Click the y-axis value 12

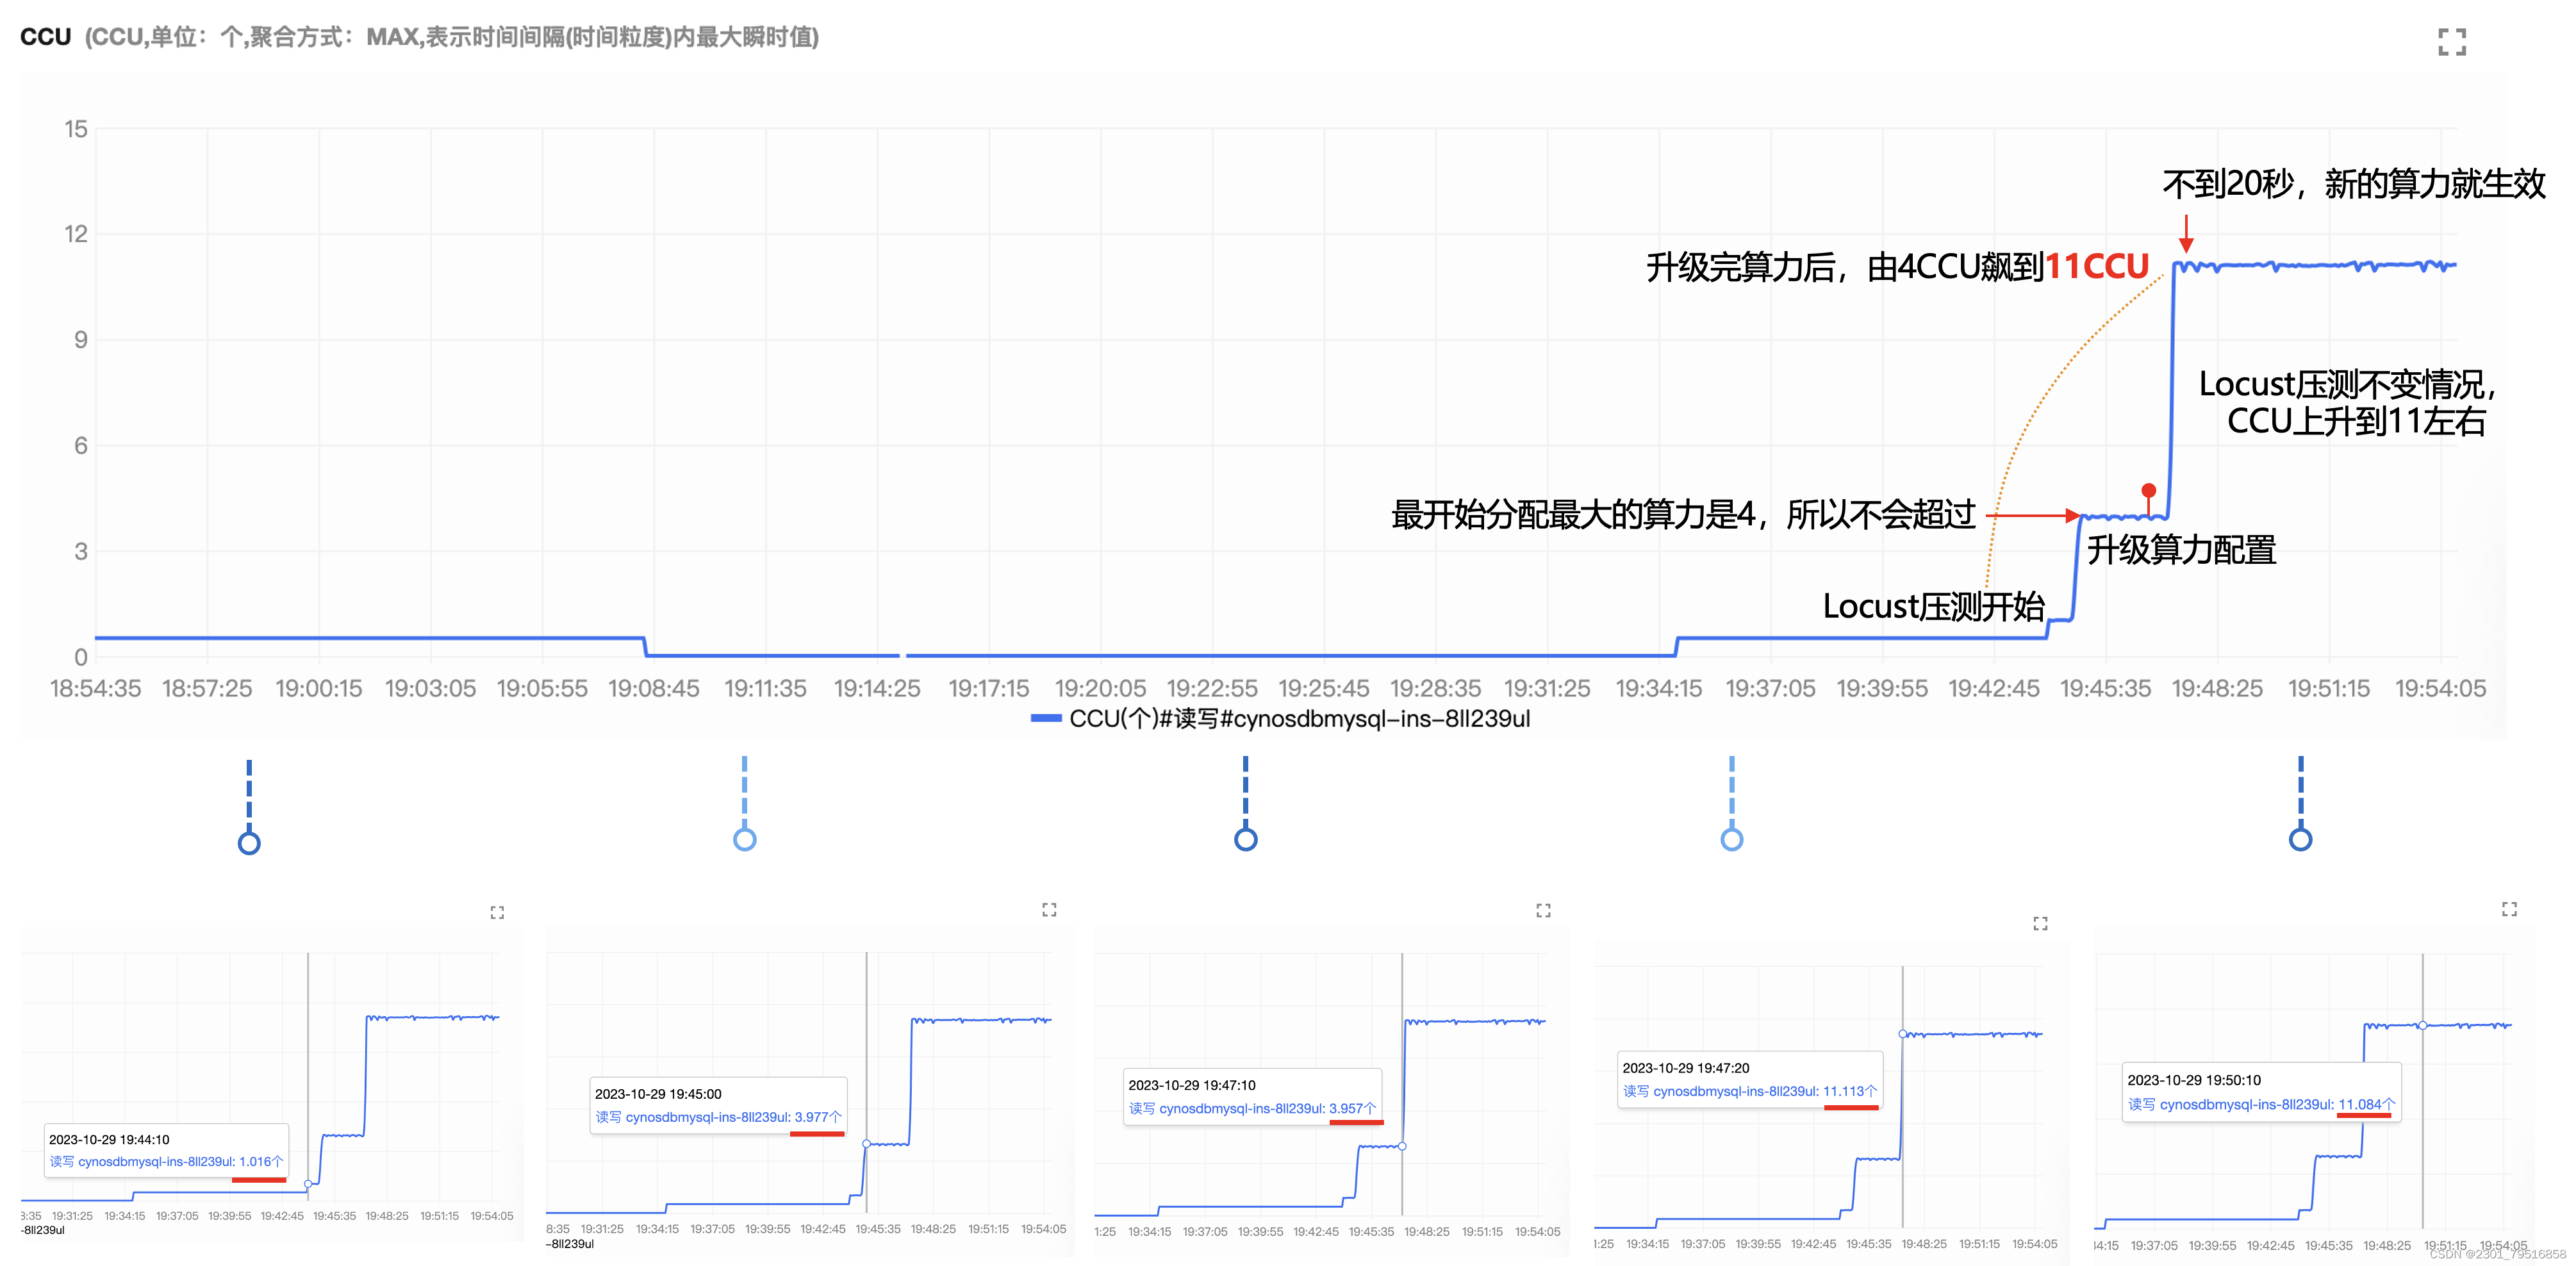coord(76,233)
